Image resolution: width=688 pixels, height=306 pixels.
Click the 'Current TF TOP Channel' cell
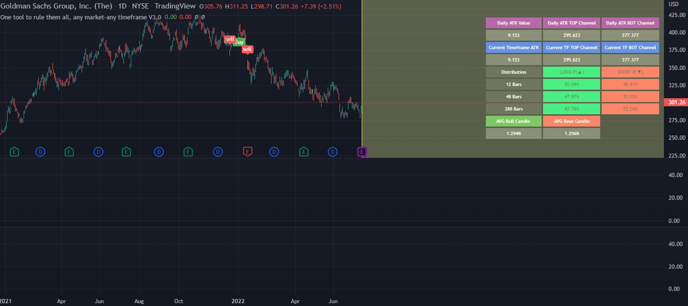click(x=571, y=48)
